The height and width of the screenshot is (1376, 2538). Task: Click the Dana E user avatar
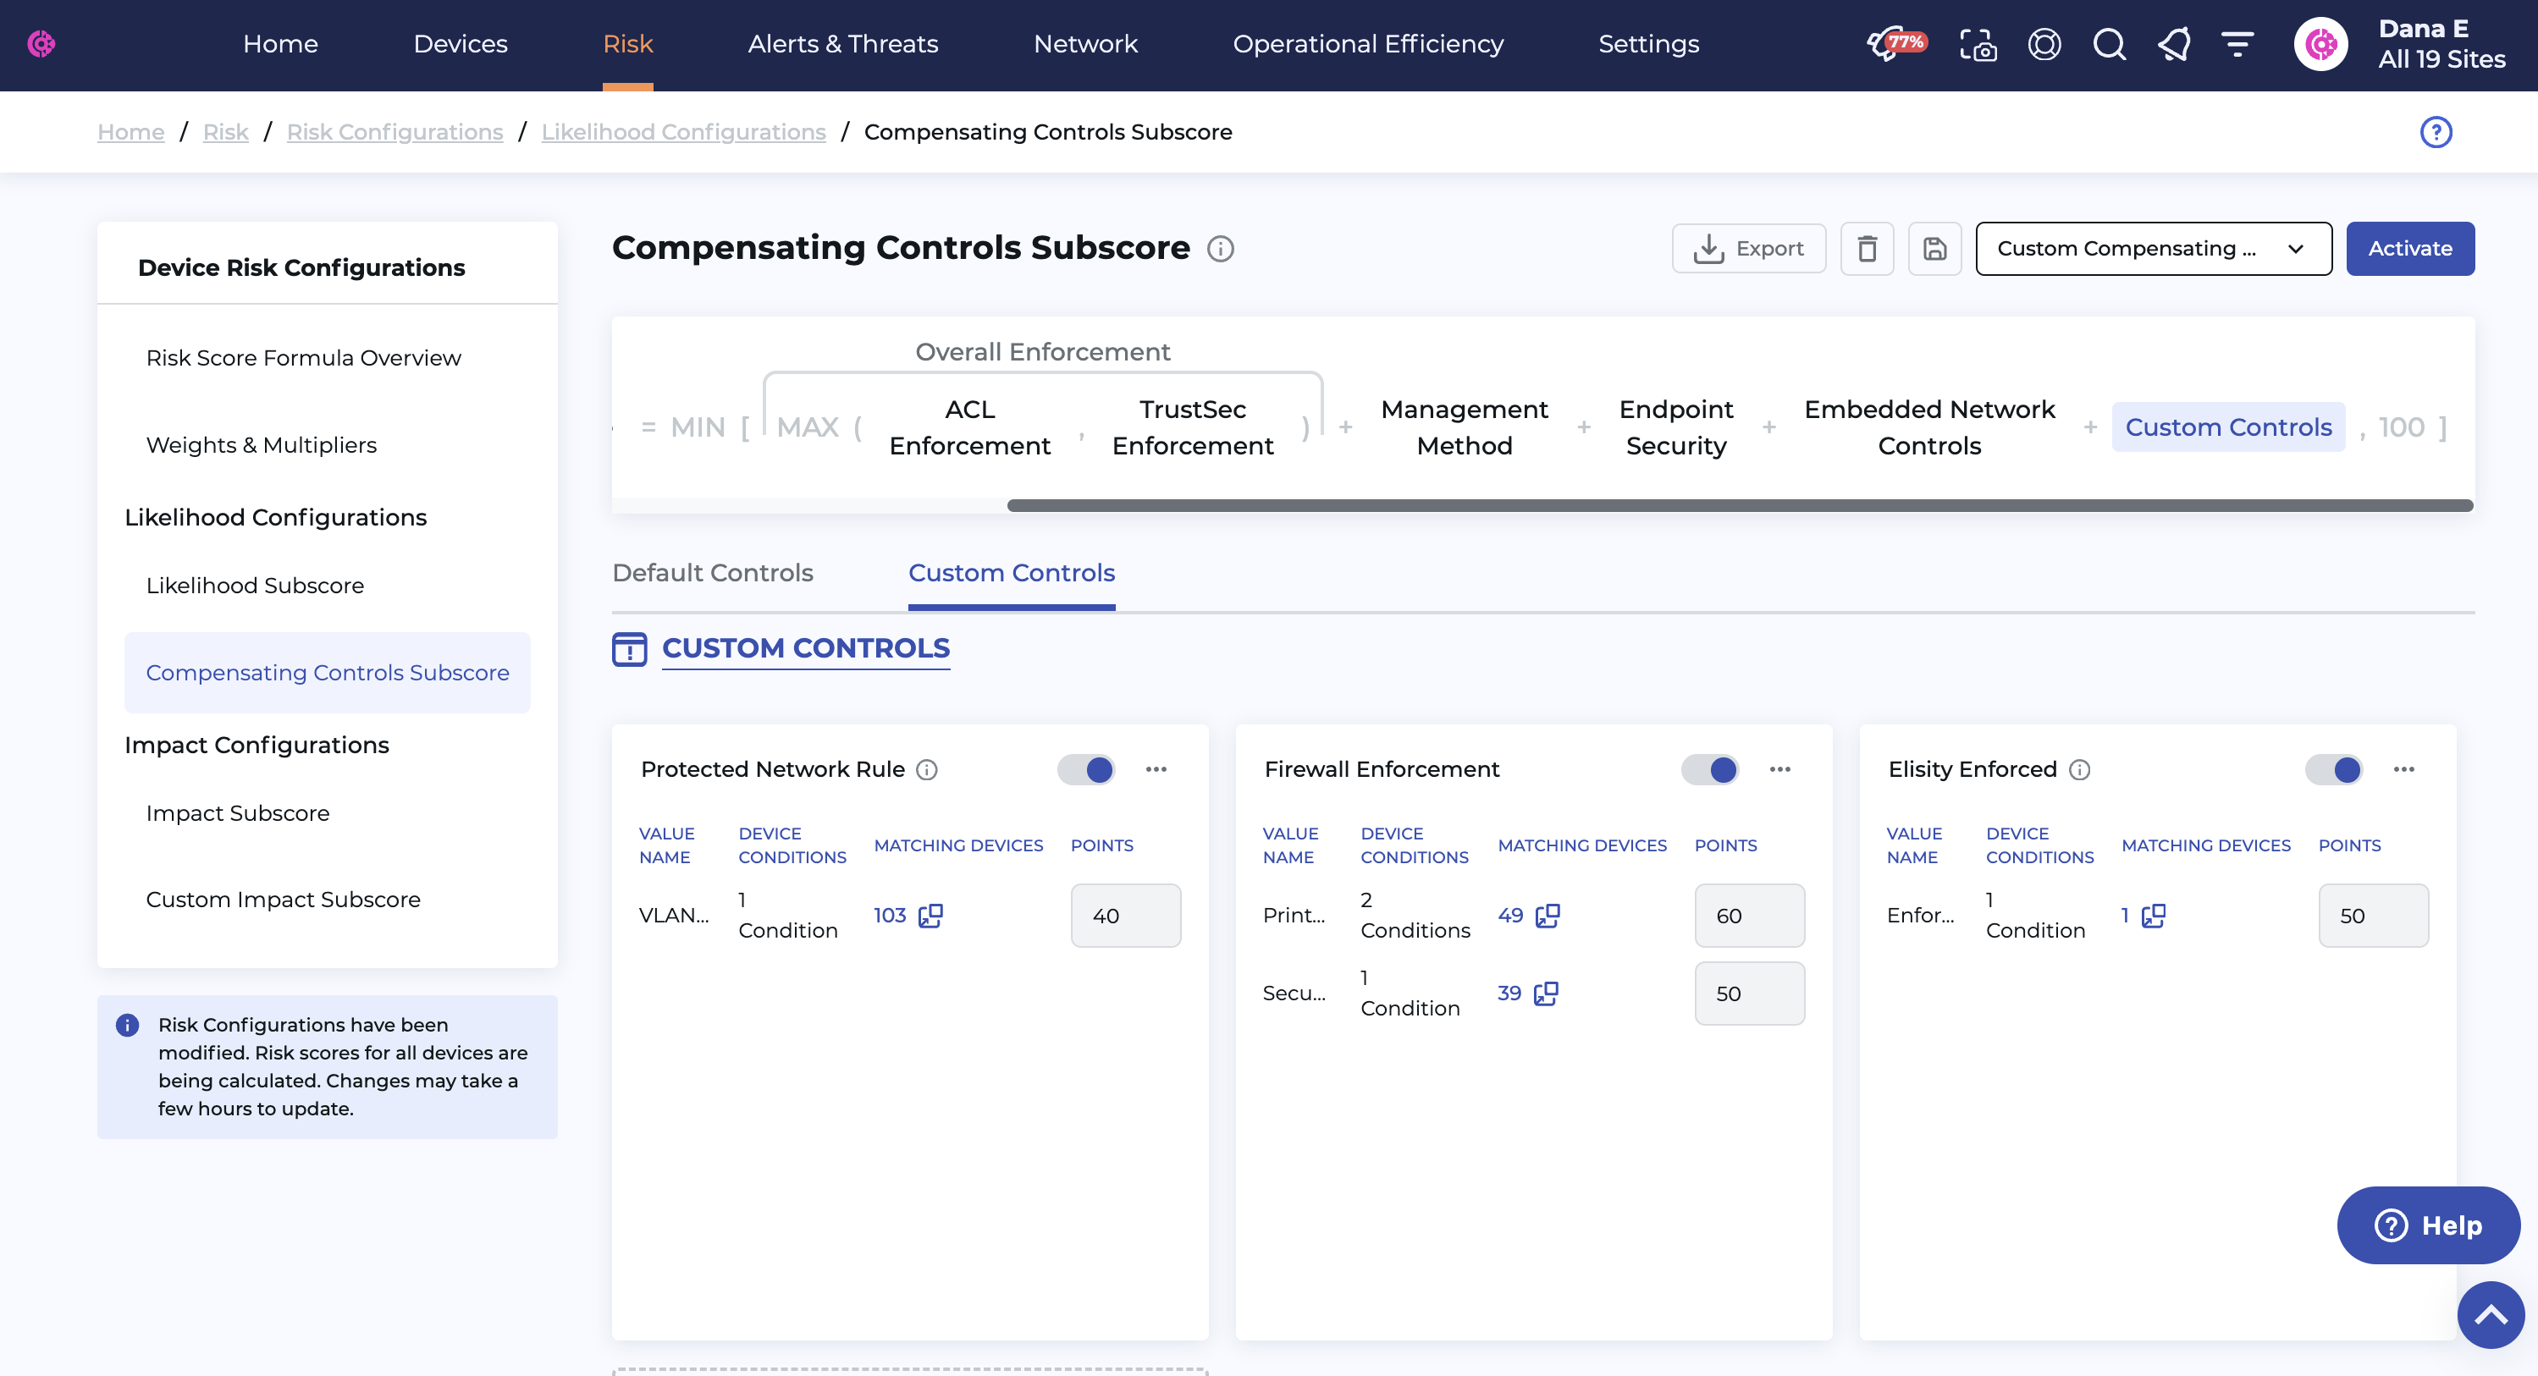click(2320, 44)
